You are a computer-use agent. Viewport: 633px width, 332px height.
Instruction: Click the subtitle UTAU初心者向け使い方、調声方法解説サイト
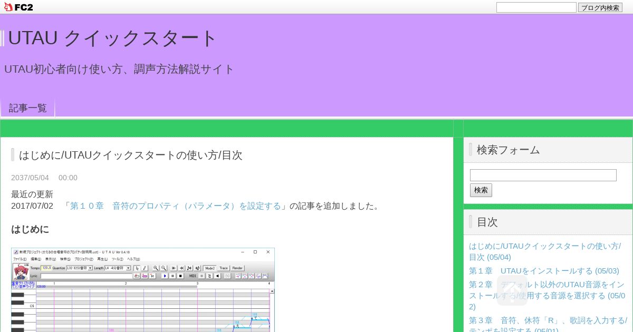click(119, 69)
